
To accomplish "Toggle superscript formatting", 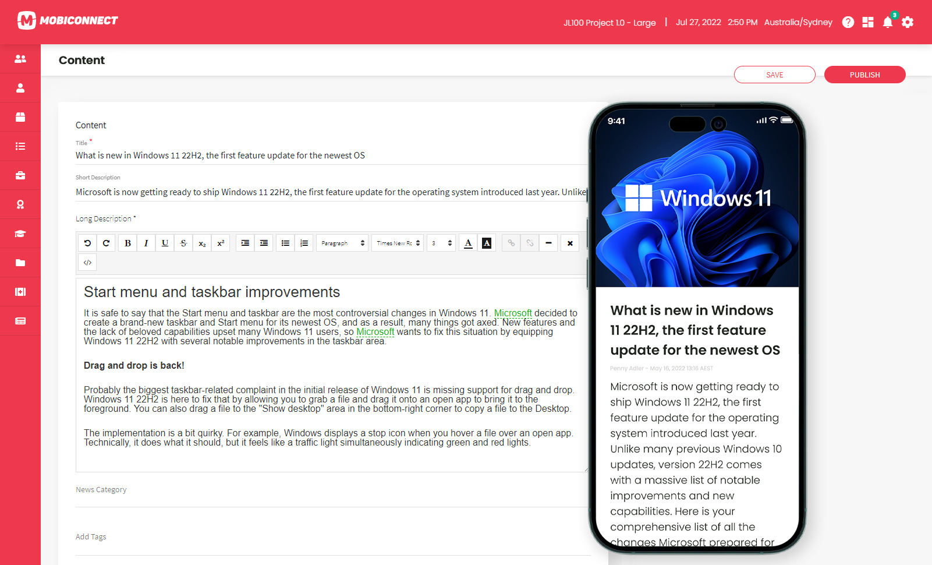I will pyautogui.click(x=221, y=243).
